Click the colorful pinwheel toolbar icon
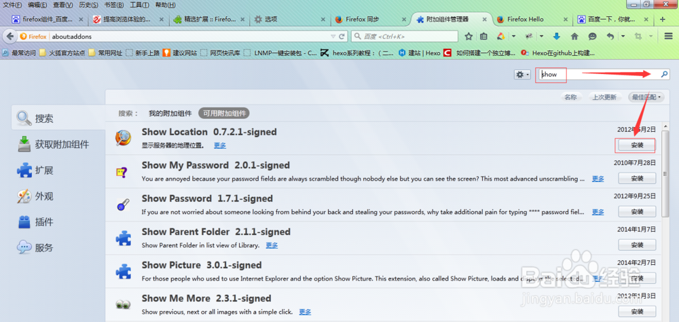The width and height of the screenshot is (679, 322). tap(501, 37)
